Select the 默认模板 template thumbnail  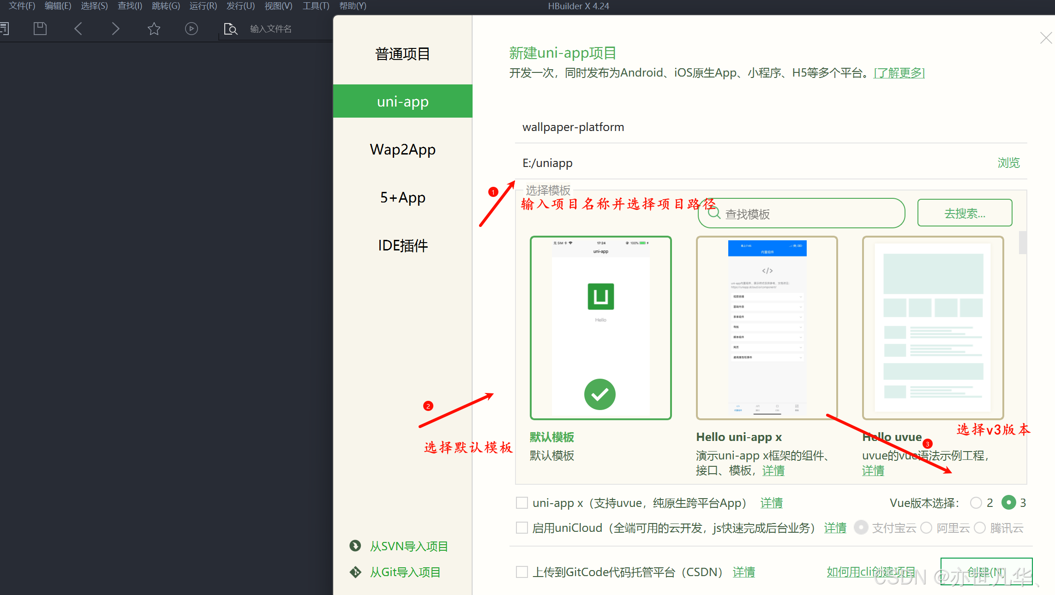pyautogui.click(x=600, y=328)
